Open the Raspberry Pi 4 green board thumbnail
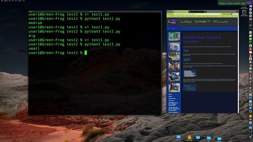The image size is (253, 142). [x=174, y=36]
